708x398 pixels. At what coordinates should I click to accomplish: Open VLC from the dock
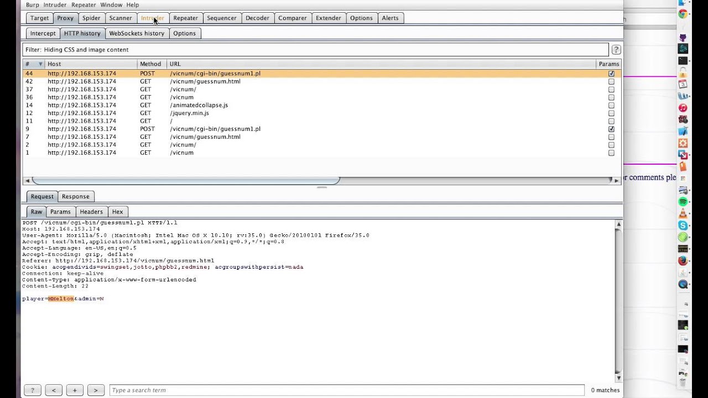(x=683, y=213)
